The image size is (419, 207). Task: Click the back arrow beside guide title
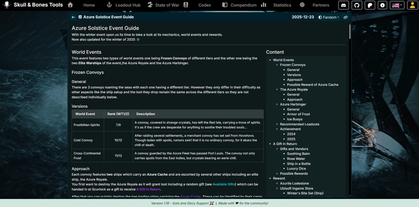[73, 17]
